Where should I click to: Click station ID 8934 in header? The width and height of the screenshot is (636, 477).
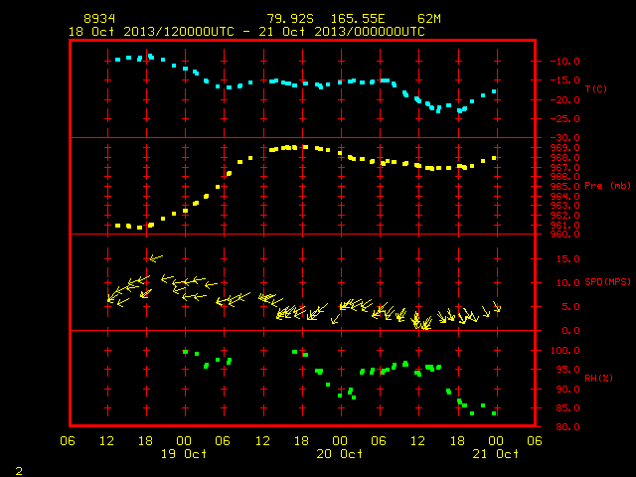pos(99,19)
